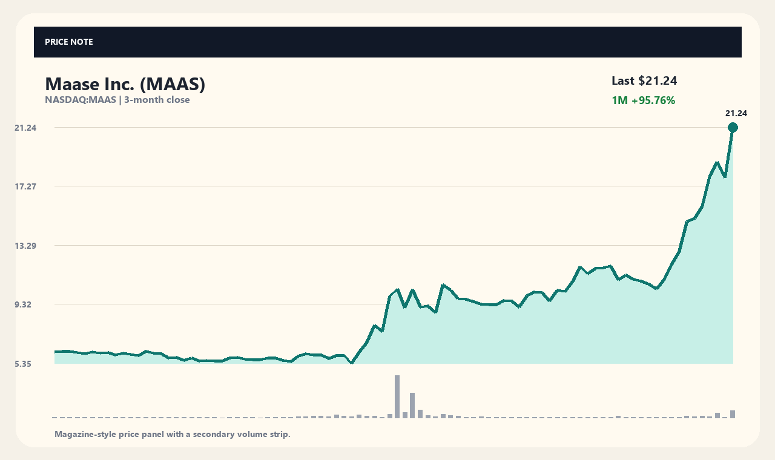Click the 13.29 y-axis tick label
775x460 pixels.
coord(26,246)
